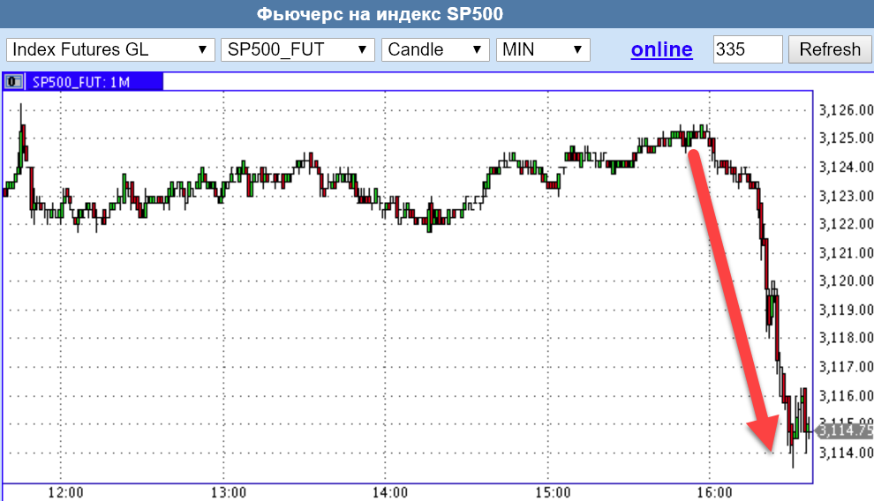The height and width of the screenshot is (501, 874).
Task: Open the Index Futures GL dropdown
Action: (x=110, y=49)
